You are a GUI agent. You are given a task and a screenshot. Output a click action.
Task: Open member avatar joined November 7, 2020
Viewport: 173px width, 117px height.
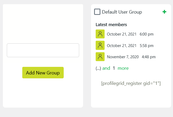(100, 57)
